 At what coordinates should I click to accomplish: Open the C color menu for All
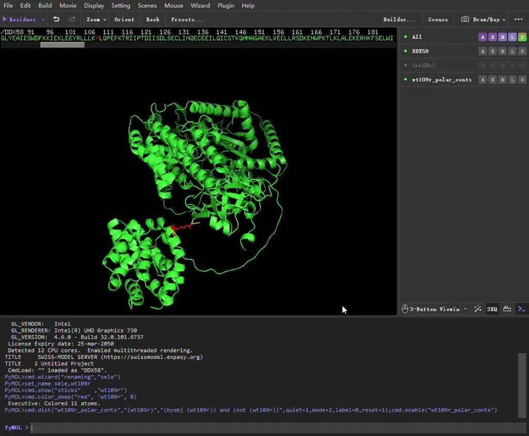point(522,37)
